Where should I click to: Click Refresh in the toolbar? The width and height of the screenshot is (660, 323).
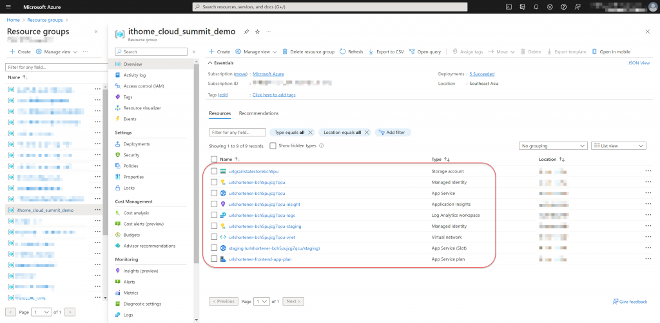pos(351,51)
